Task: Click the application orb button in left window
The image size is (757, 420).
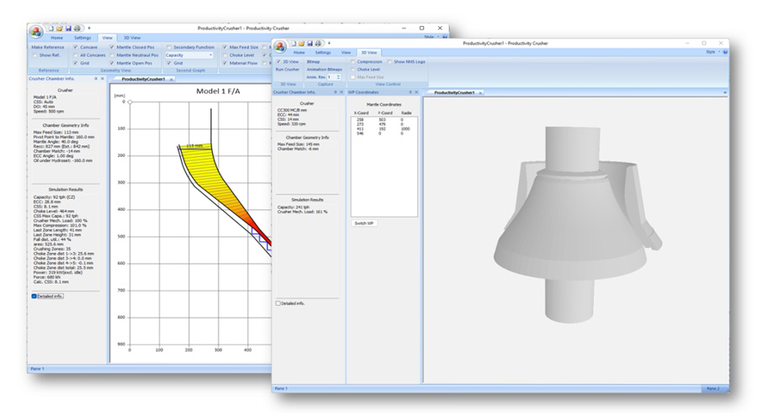Action: pyautogui.click(x=38, y=31)
